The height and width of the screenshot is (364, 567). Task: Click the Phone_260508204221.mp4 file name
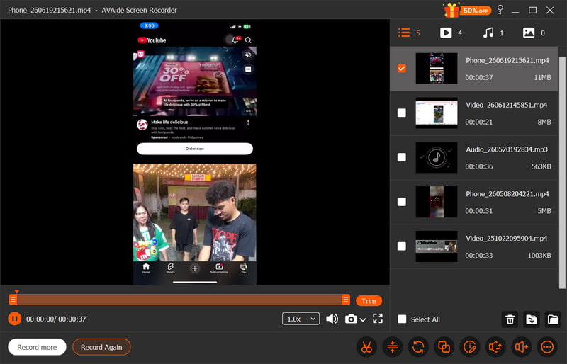pyautogui.click(x=507, y=194)
